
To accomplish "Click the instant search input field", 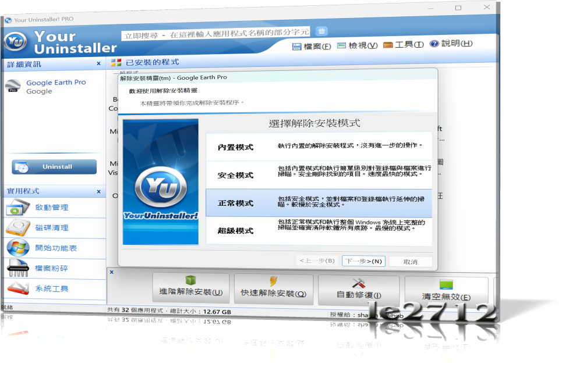I will [215, 34].
